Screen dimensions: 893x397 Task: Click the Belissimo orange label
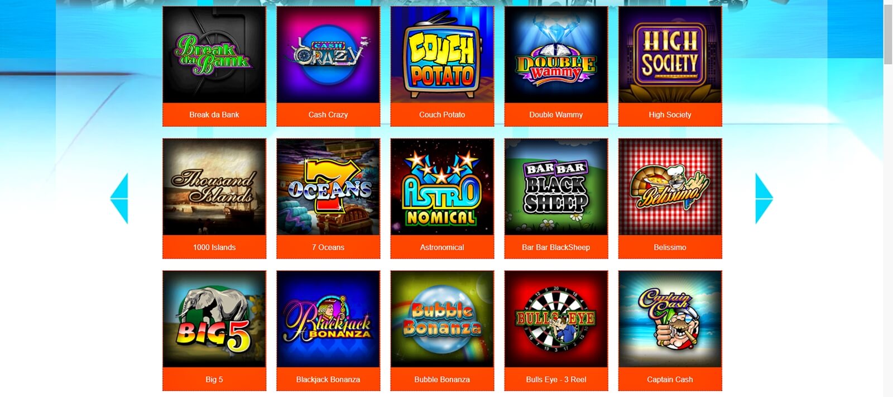pos(670,247)
